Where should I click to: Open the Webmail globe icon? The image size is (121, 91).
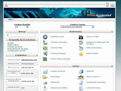point(81,72)
